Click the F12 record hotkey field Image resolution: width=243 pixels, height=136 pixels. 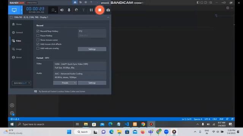point(92,31)
